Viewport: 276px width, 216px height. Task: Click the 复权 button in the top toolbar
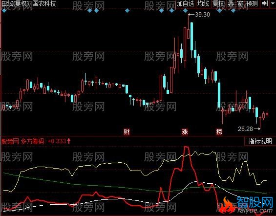(218, 4)
